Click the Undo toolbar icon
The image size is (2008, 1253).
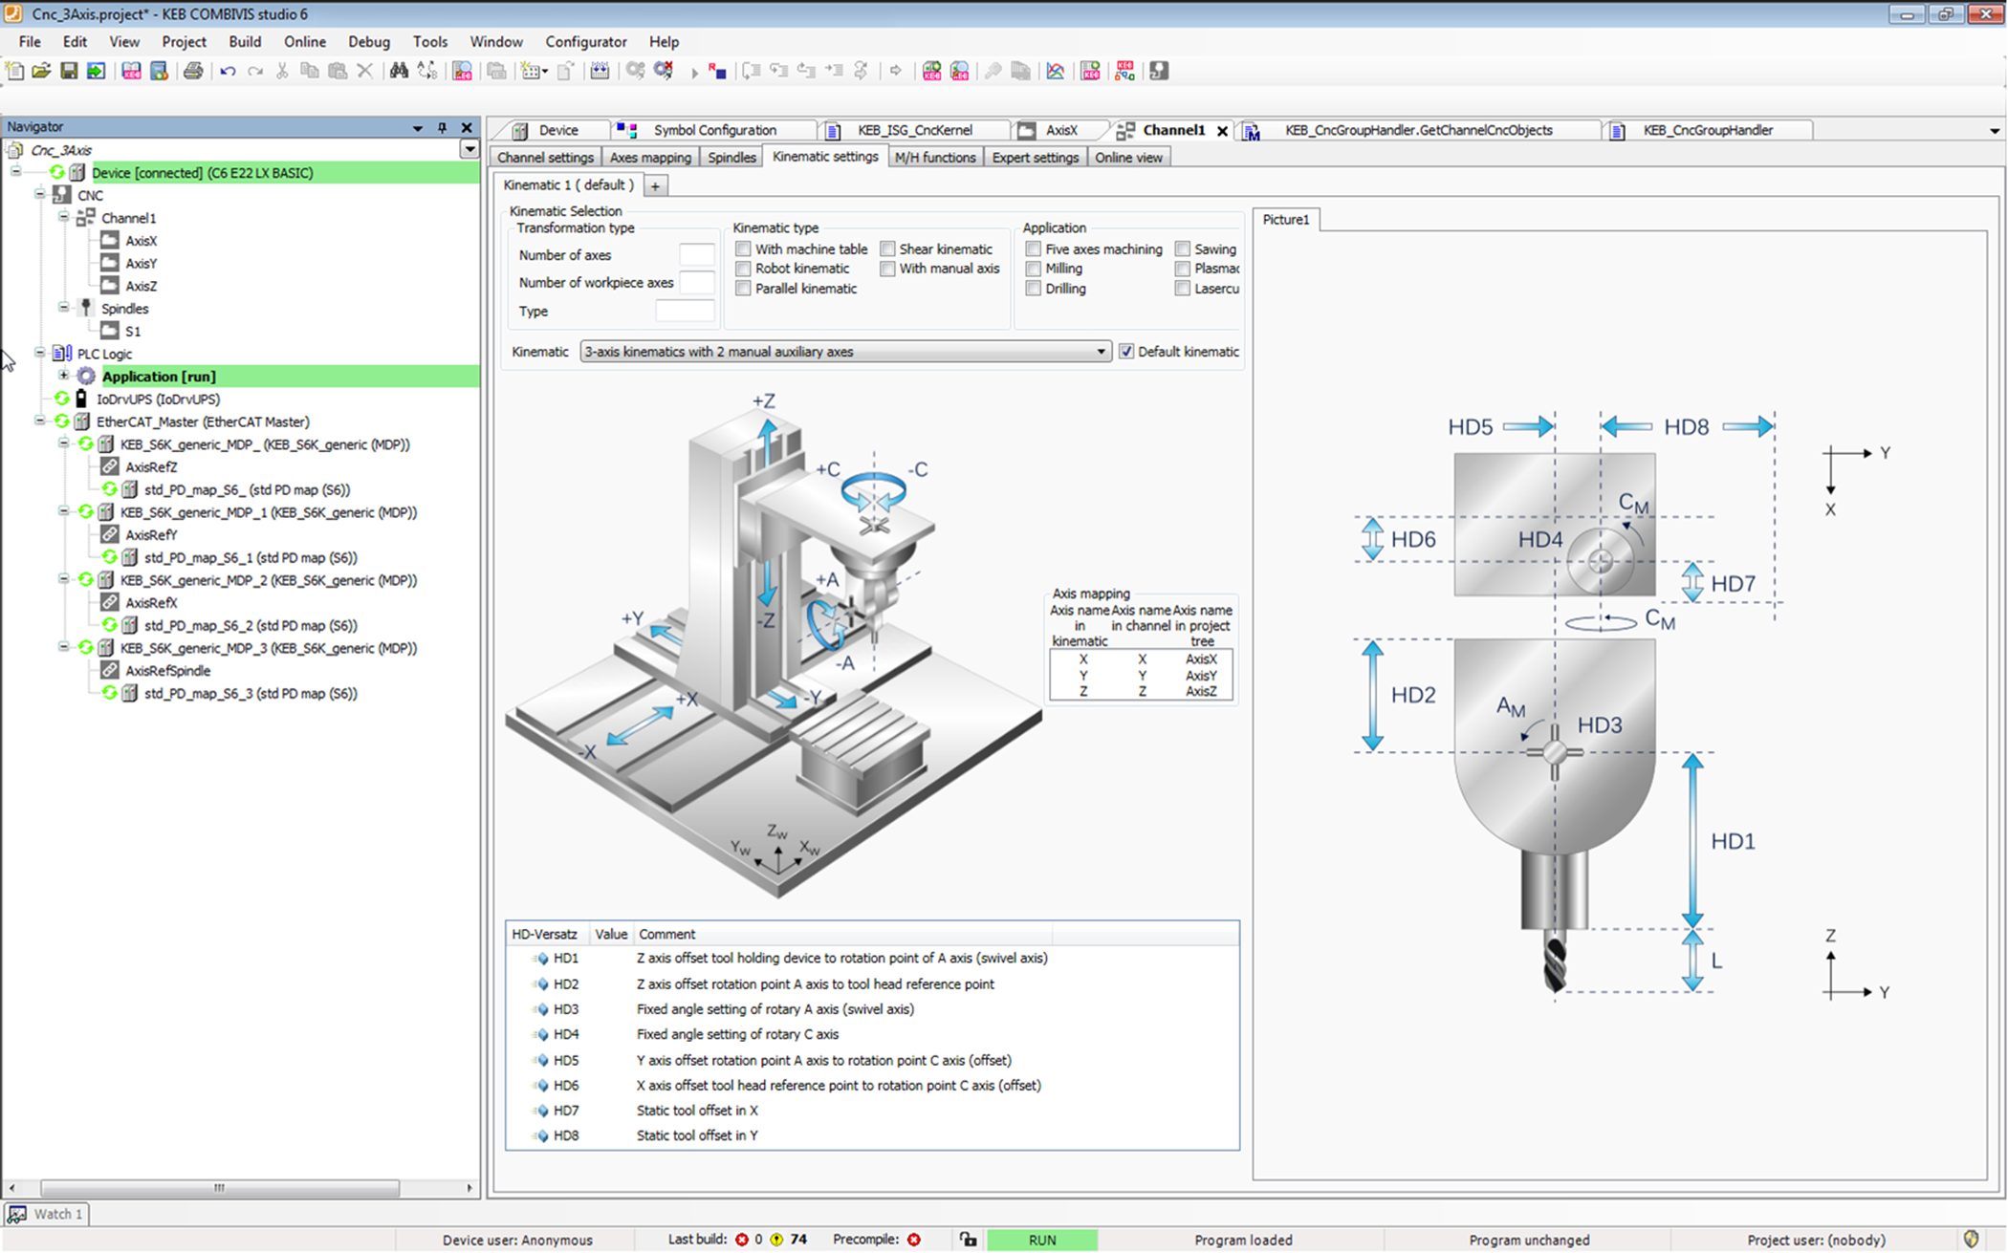point(228,71)
